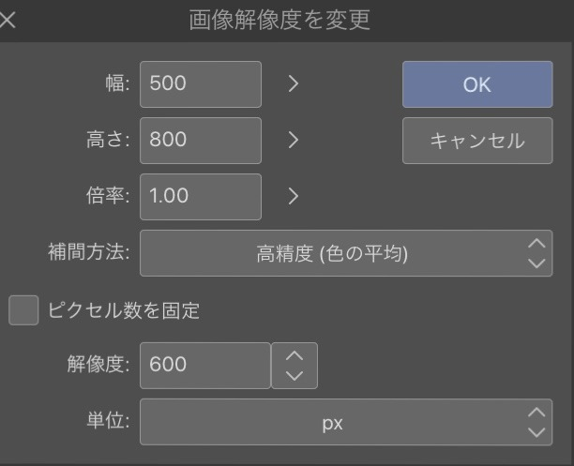Click the chevron arrows on the 補間方法 box
This screenshot has width=574, height=466.
536,253
